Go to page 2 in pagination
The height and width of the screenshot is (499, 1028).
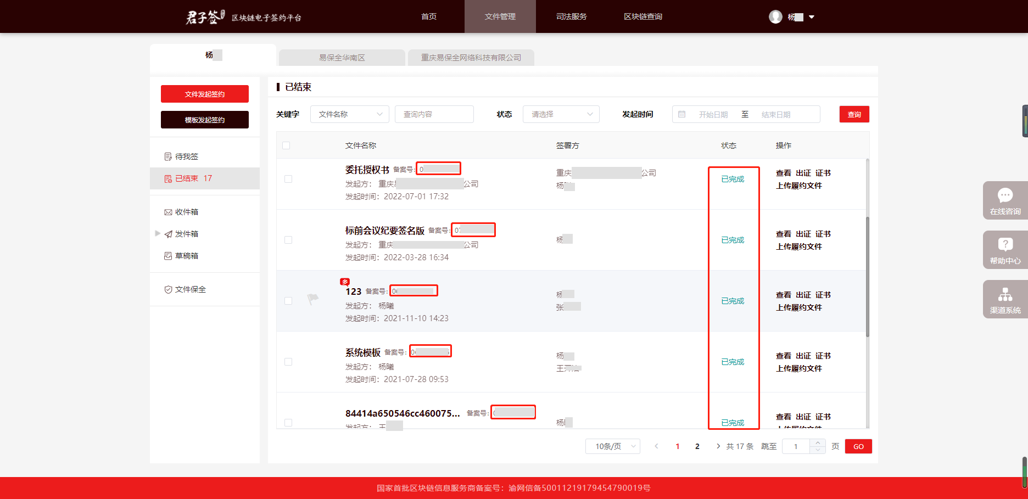click(697, 446)
